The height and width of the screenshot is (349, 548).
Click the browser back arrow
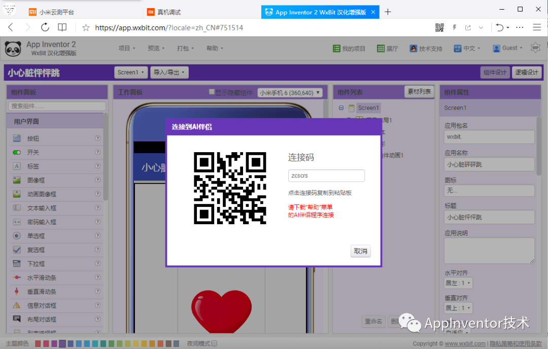coord(11,27)
